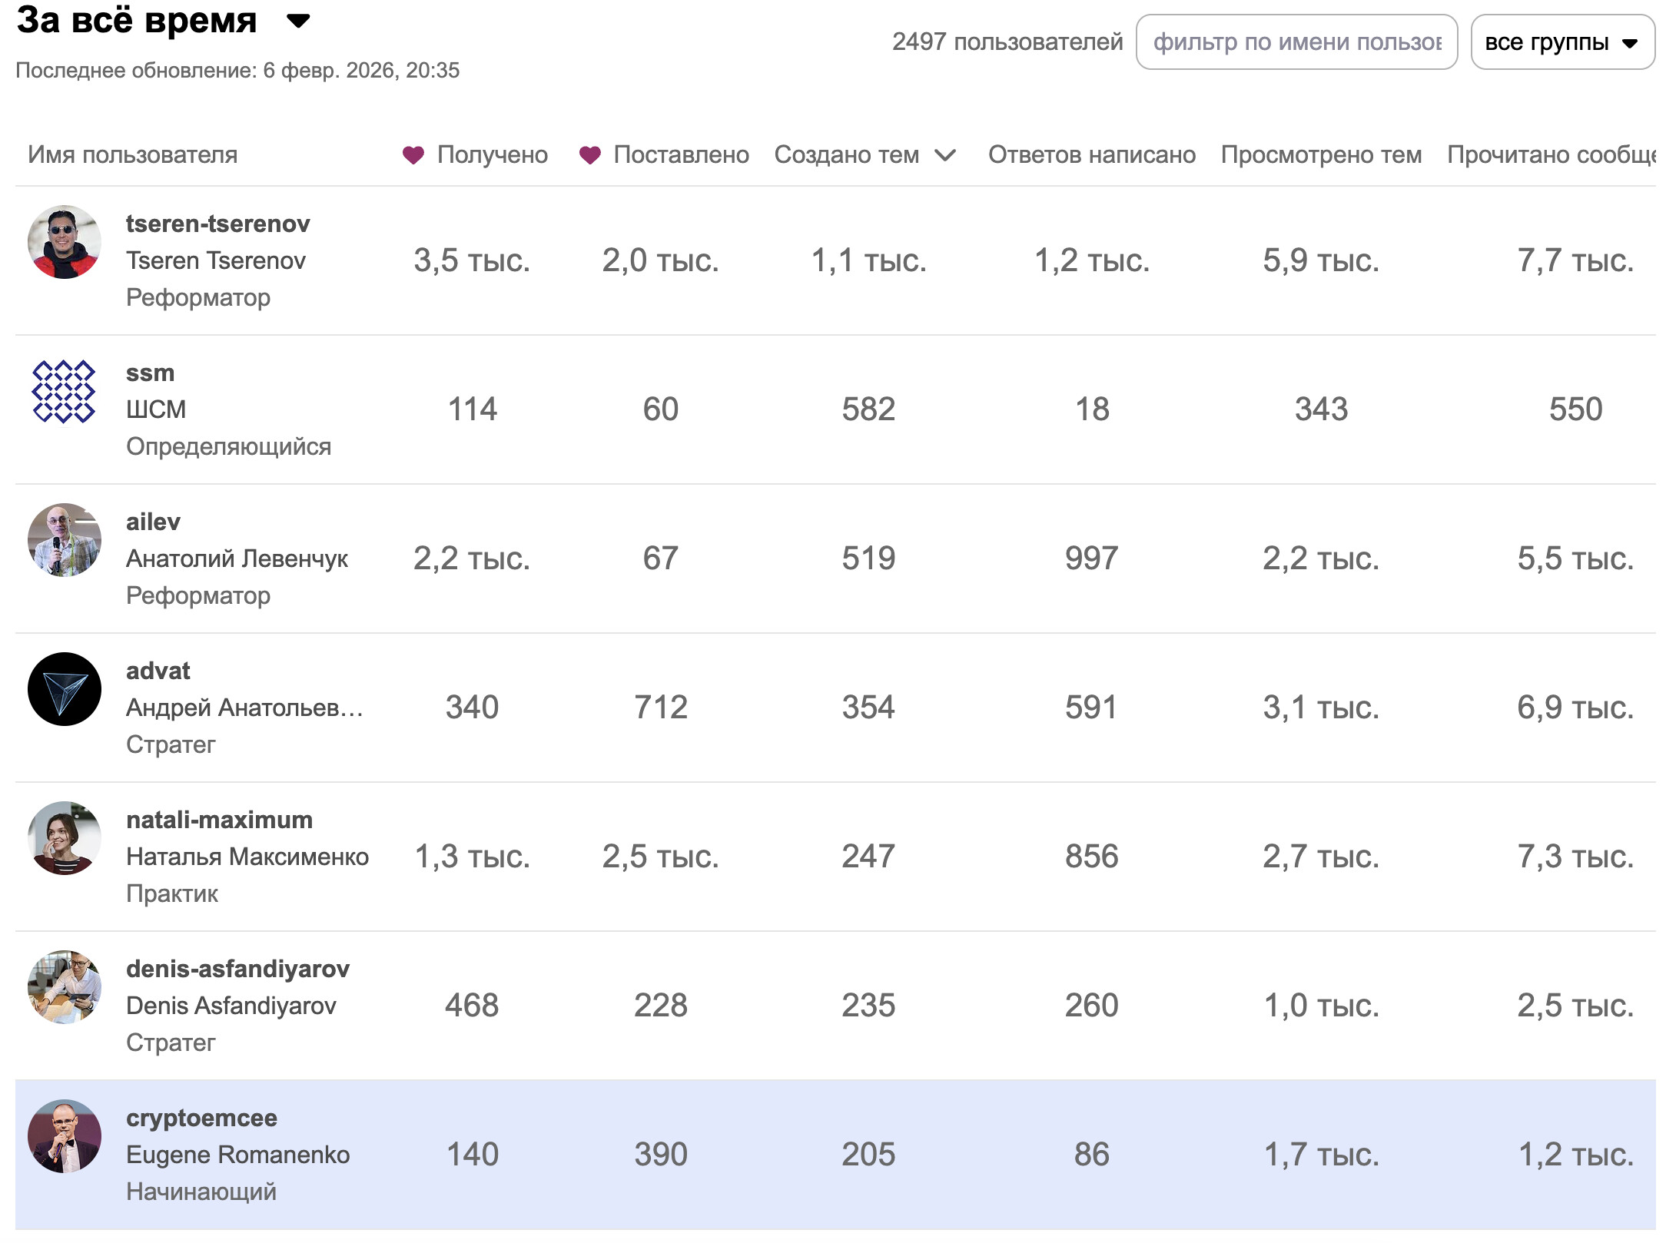Open the denis-asfandiyarov username link
Viewport: 1666px width, 1243px height.
(x=237, y=969)
